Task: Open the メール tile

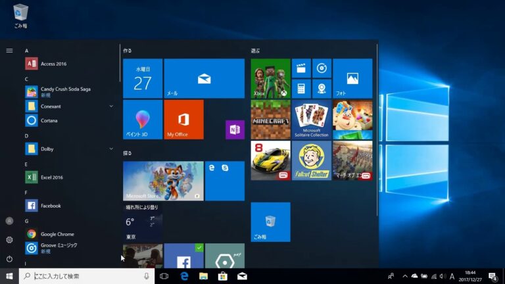Action: click(x=204, y=79)
